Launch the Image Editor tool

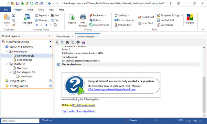[x=123, y=25]
